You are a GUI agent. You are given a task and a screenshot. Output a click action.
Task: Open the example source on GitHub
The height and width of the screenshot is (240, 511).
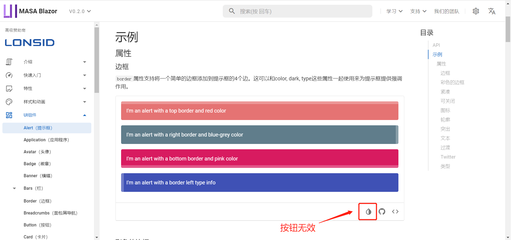382,212
